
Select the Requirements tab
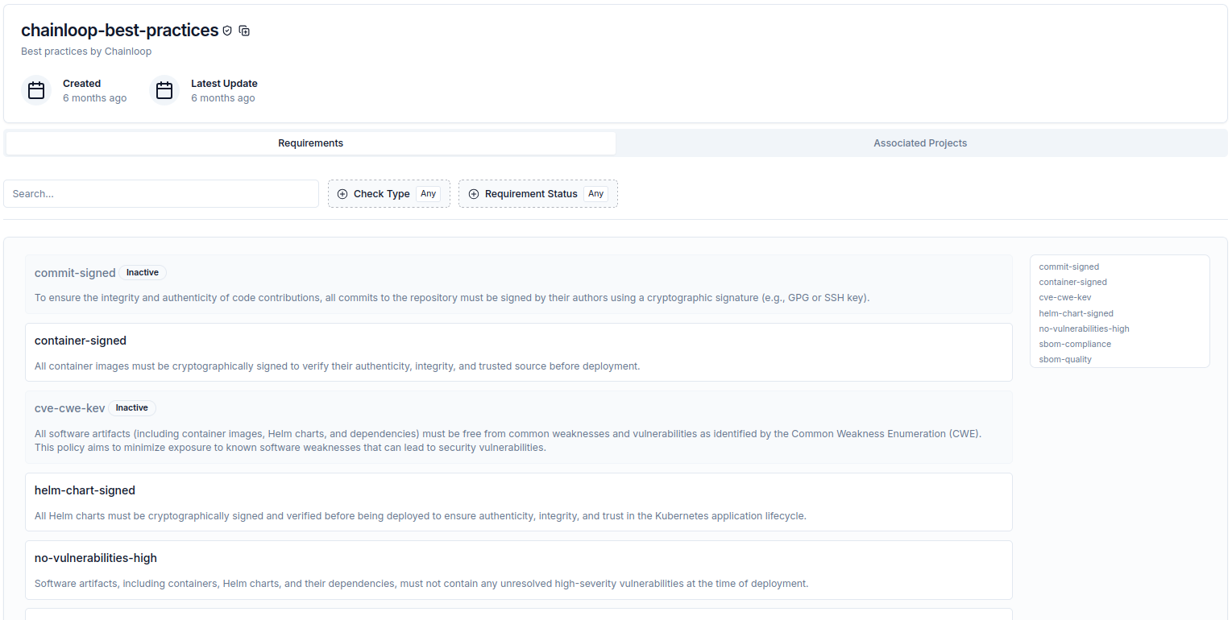point(310,143)
